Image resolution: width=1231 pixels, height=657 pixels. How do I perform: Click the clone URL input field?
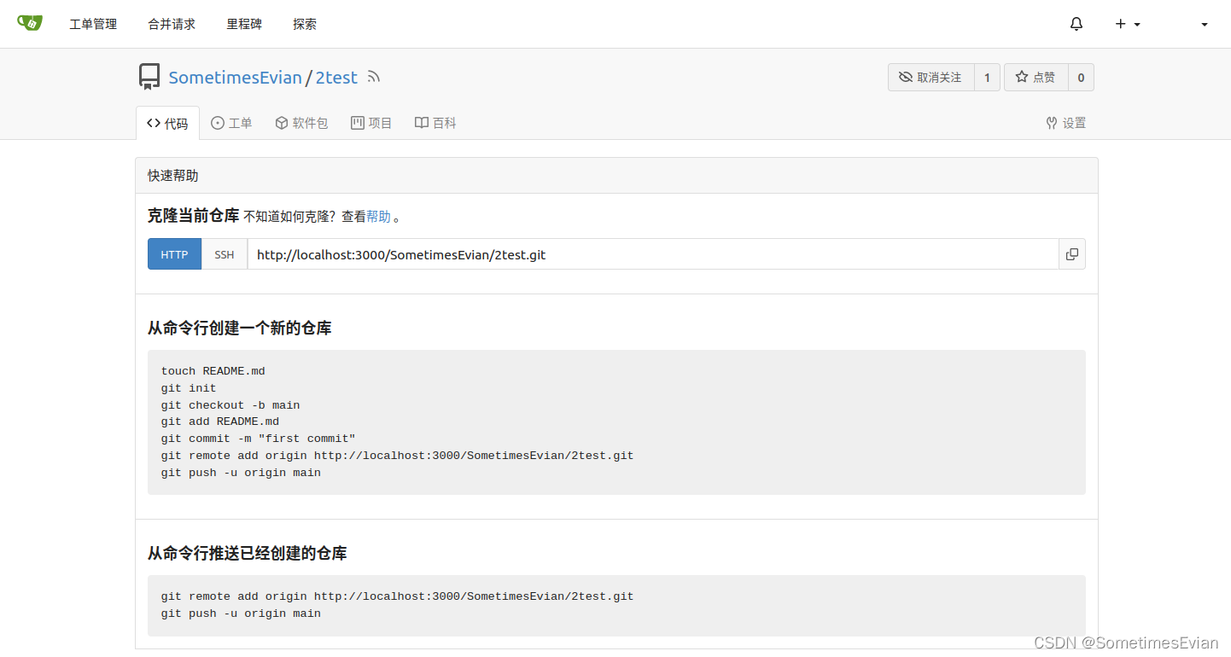pos(653,254)
